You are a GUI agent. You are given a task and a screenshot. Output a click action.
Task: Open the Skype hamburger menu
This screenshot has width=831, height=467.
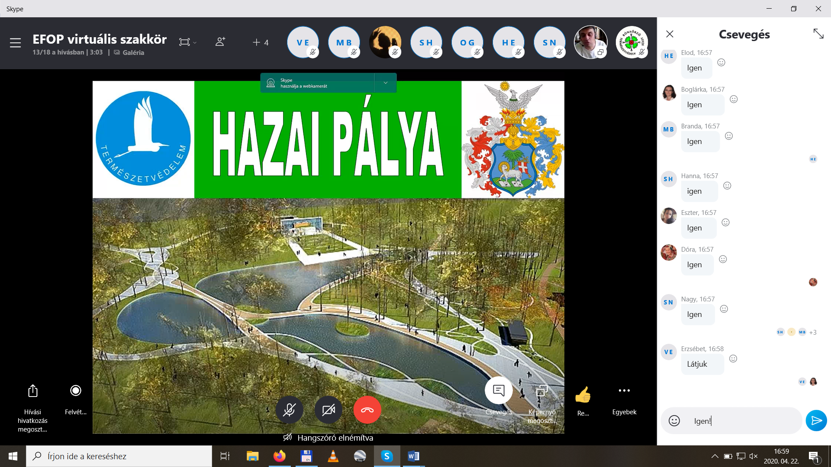tap(16, 43)
